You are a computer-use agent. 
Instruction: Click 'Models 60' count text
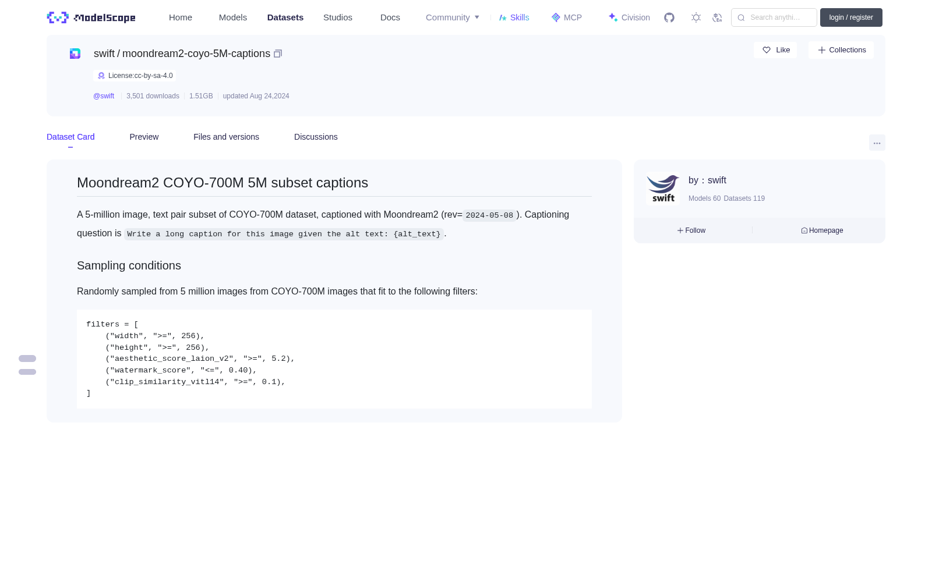[704, 198]
